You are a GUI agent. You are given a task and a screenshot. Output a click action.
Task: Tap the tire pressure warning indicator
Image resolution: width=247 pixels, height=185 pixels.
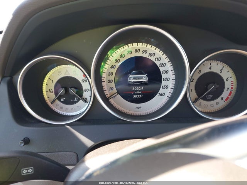(206, 106)
